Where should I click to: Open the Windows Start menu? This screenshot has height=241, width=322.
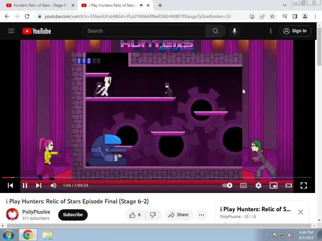[x=8, y=235]
